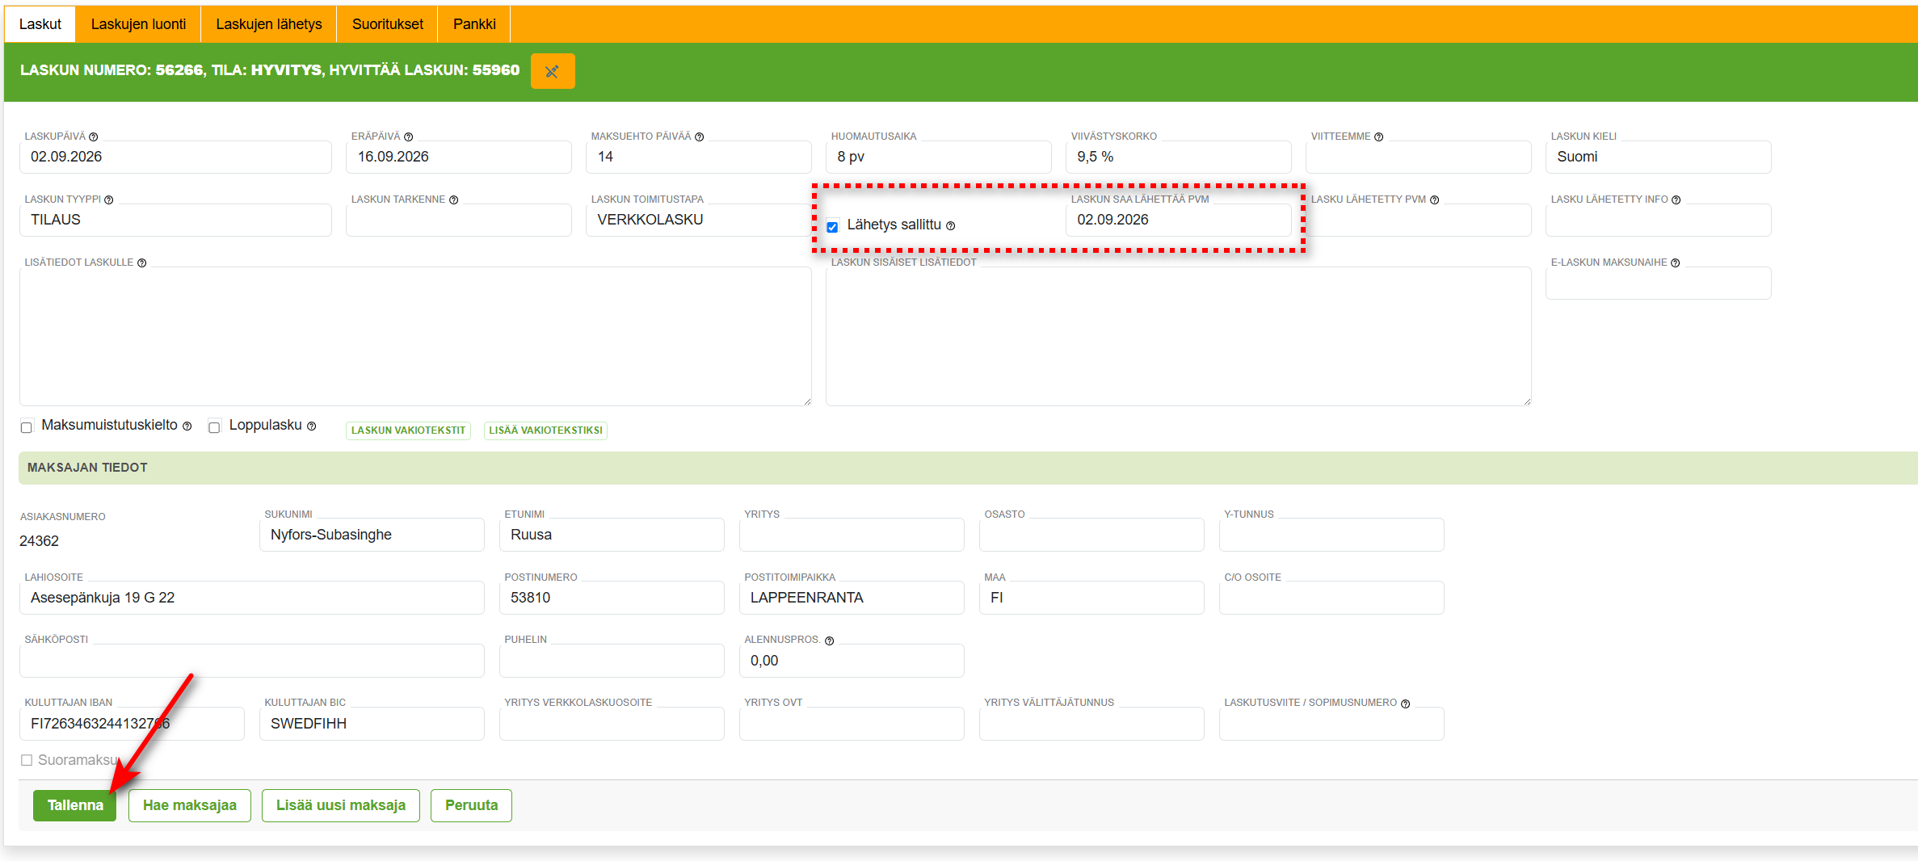Click the Lisätiedot laskulle text area
1918x861 pixels.
(415, 336)
